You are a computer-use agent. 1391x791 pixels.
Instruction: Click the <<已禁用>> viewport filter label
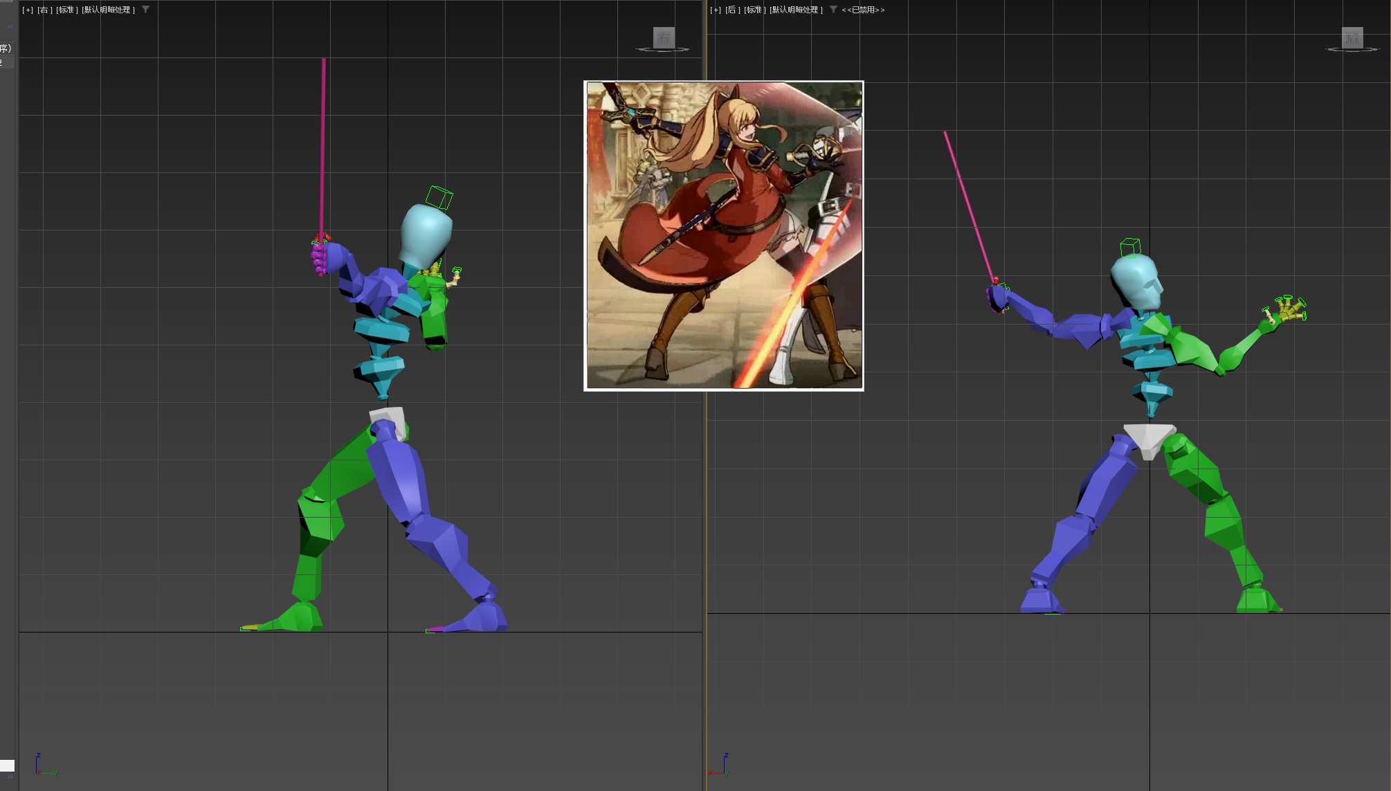[x=863, y=10]
